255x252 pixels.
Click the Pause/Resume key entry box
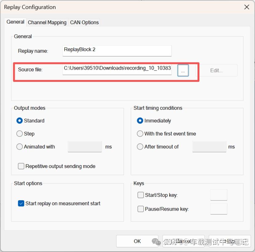tap(219, 209)
